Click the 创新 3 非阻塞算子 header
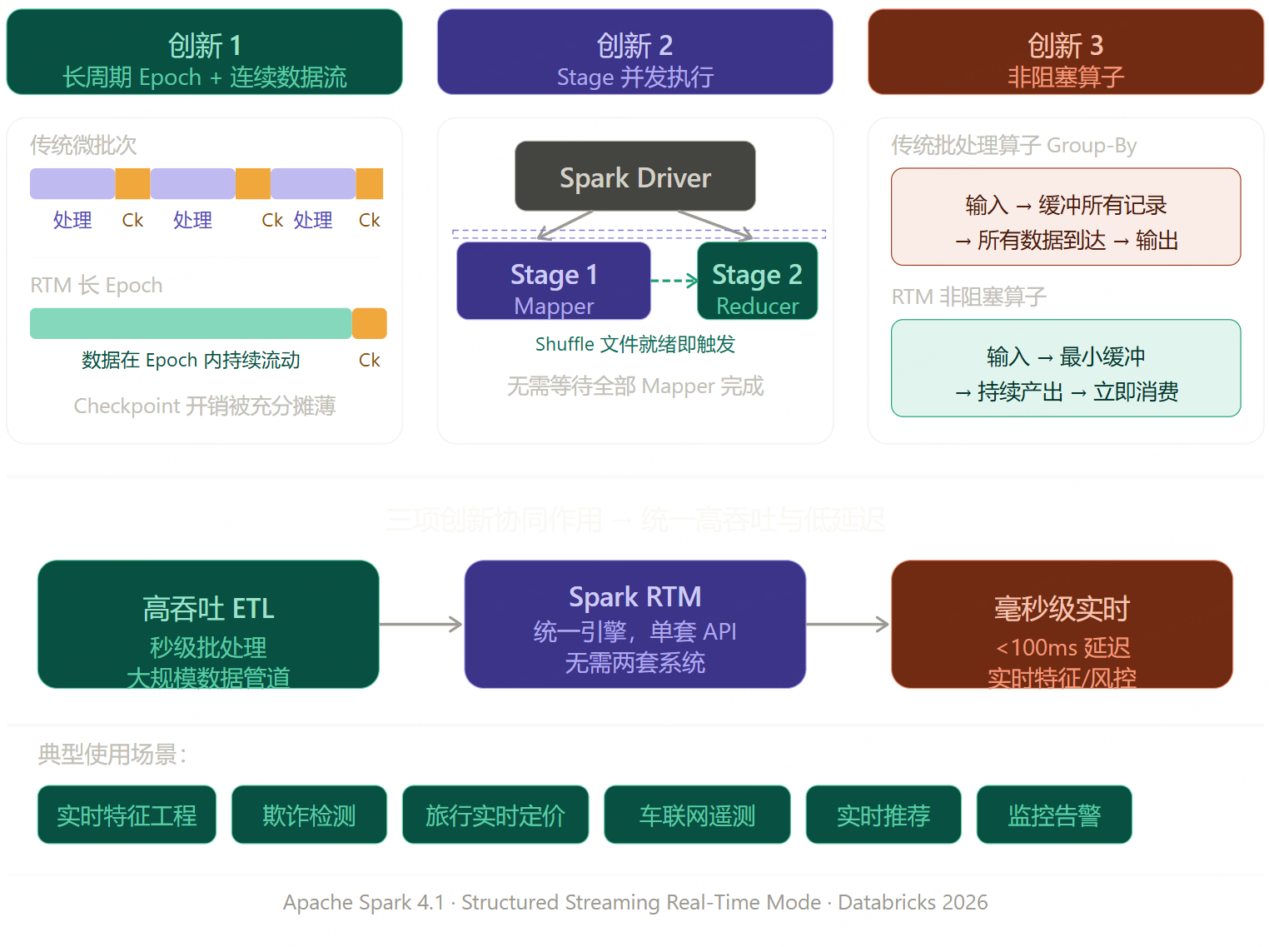 tap(1066, 52)
